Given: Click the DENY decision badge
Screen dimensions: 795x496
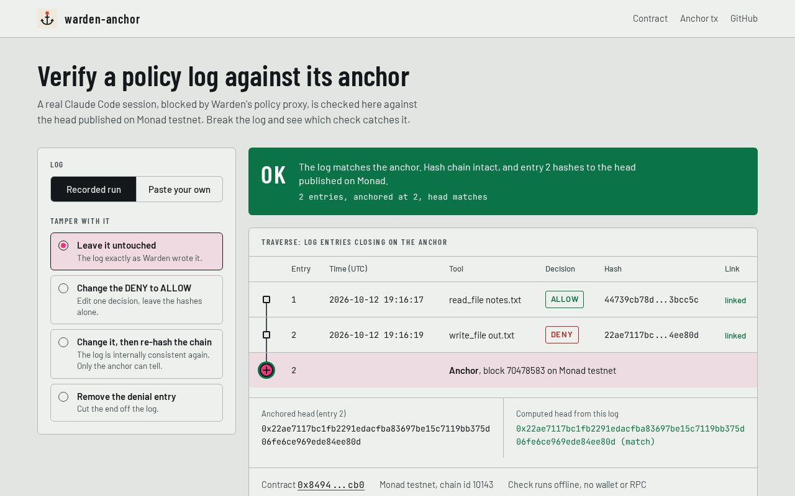Looking at the screenshot, I should [x=562, y=335].
